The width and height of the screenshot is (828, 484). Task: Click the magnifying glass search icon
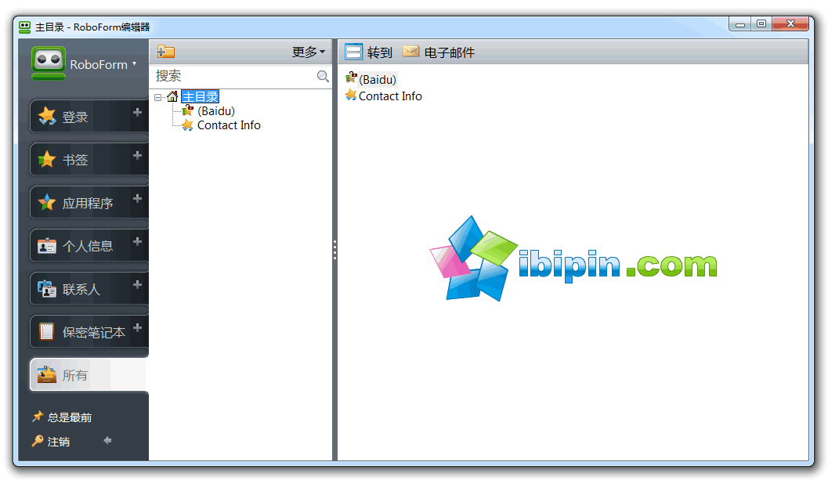point(323,76)
